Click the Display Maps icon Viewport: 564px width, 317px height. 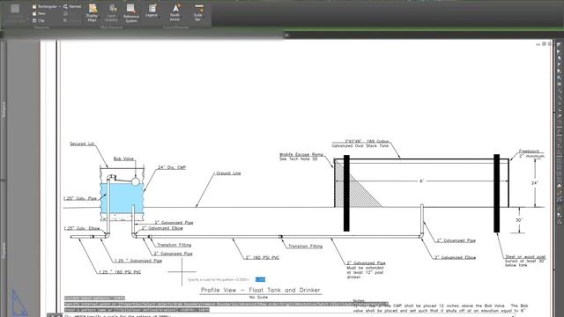click(x=92, y=9)
